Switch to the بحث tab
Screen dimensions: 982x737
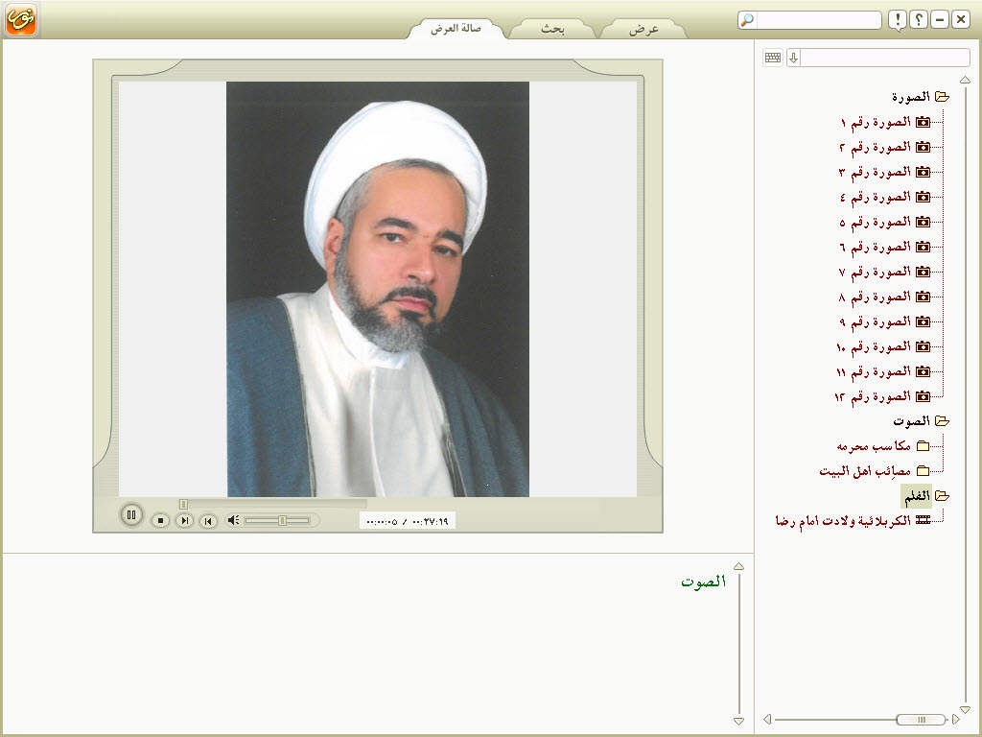pos(551,29)
